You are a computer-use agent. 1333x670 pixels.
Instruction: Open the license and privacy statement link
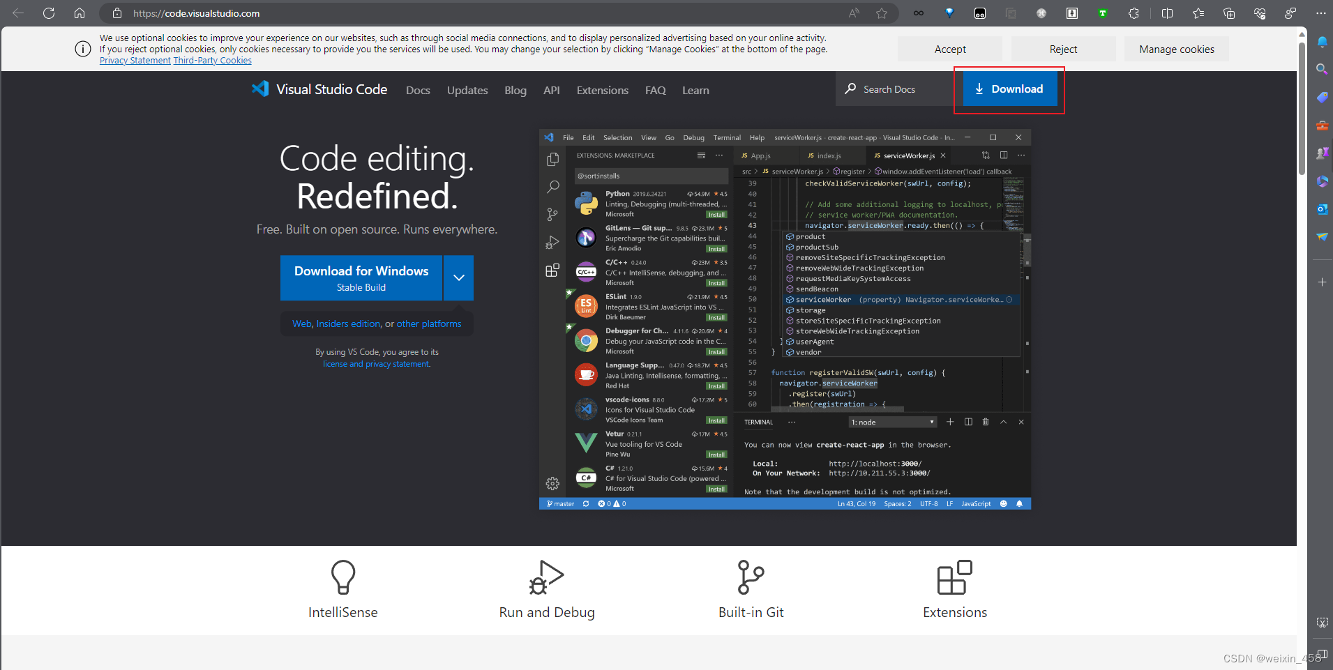tap(377, 364)
